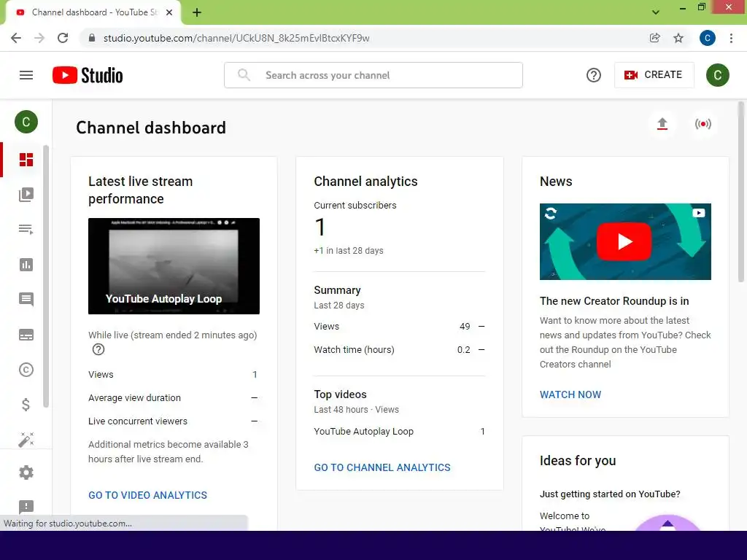This screenshot has width=747, height=560.
Task: Open the Settings gear icon
Action: tap(26, 472)
